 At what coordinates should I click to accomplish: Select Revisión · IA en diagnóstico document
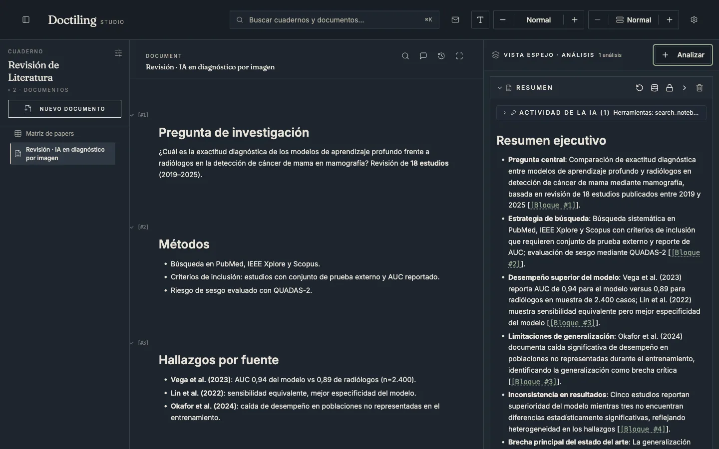(x=63, y=154)
